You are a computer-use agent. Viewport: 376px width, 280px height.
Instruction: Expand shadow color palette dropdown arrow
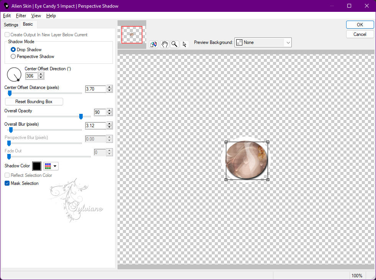pos(55,166)
